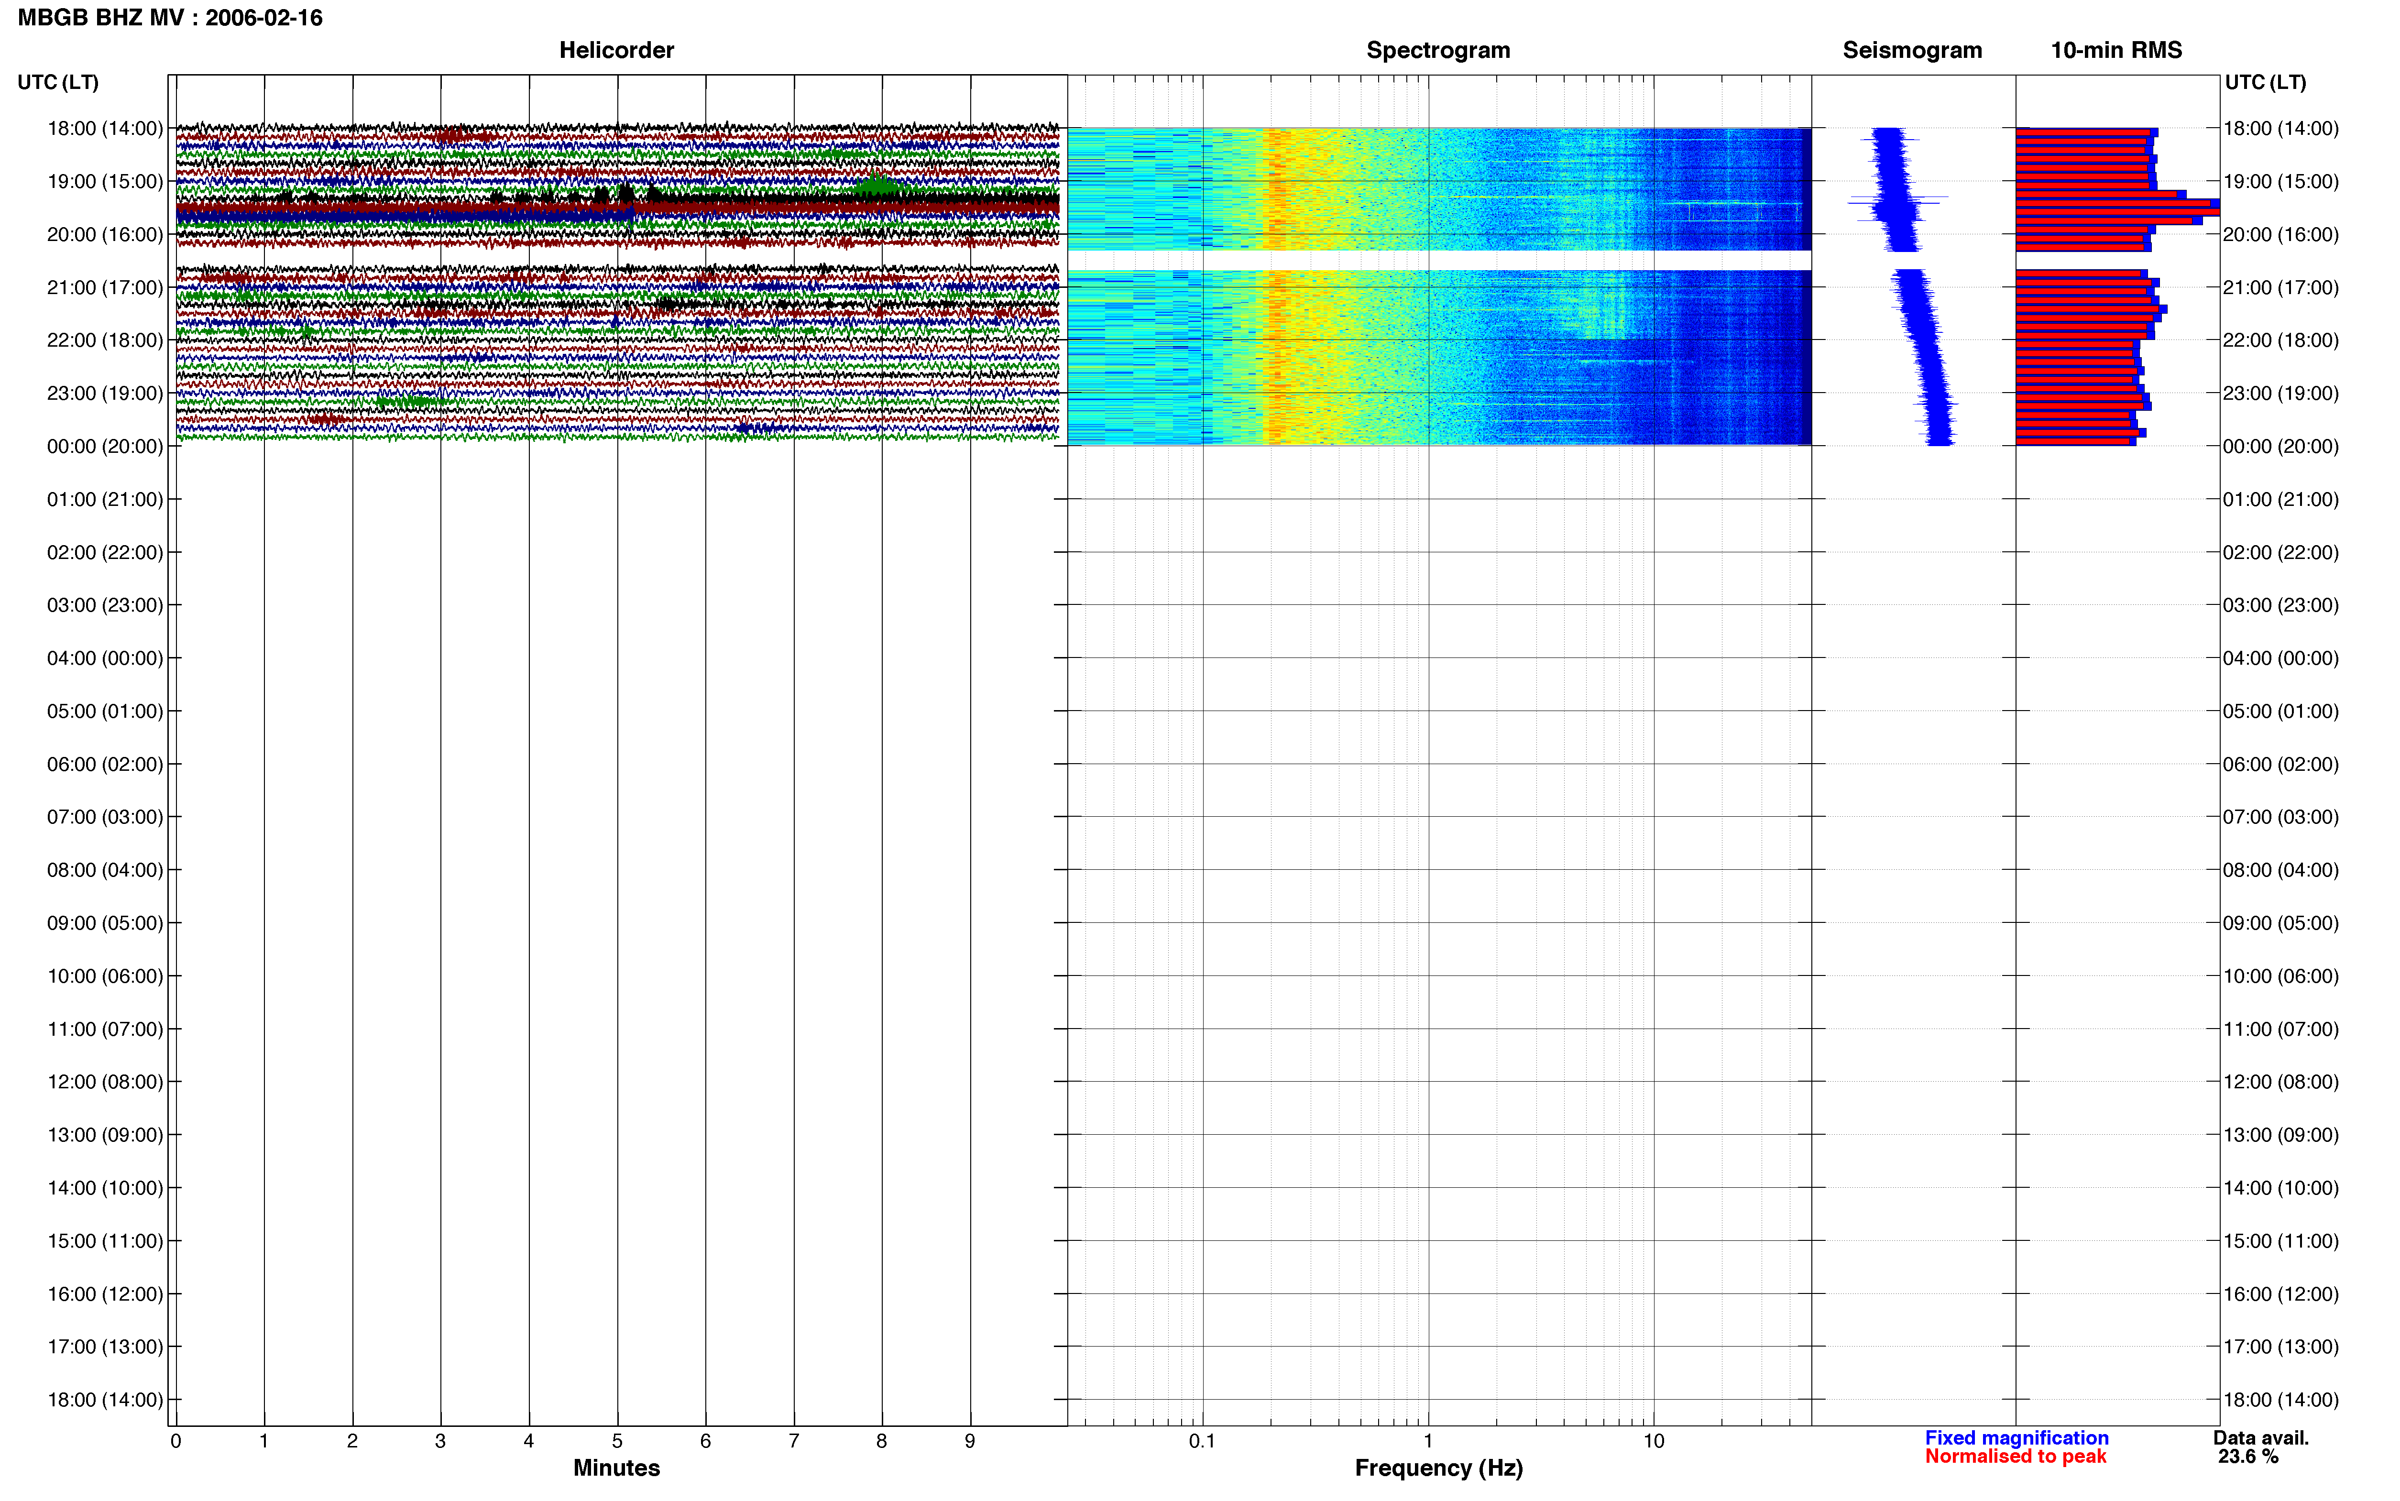Image resolution: width=2400 pixels, height=1501 pixels.
Task: Select the left axis label 23:00 (19:00)
Action: (105, 393)
